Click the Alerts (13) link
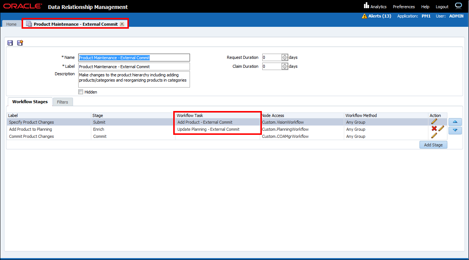The image size is (469, 260). (380, 16)
